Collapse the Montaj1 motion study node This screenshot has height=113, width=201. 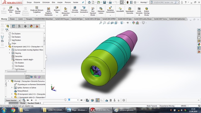coord(9,81)
